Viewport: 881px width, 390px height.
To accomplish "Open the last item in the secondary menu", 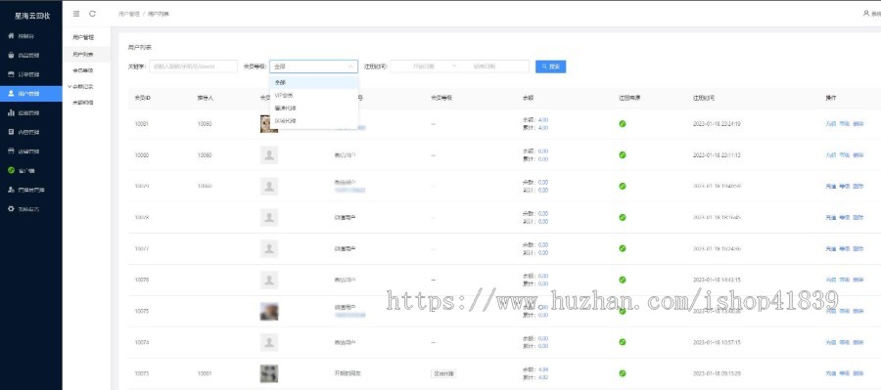I will (83, 103).
